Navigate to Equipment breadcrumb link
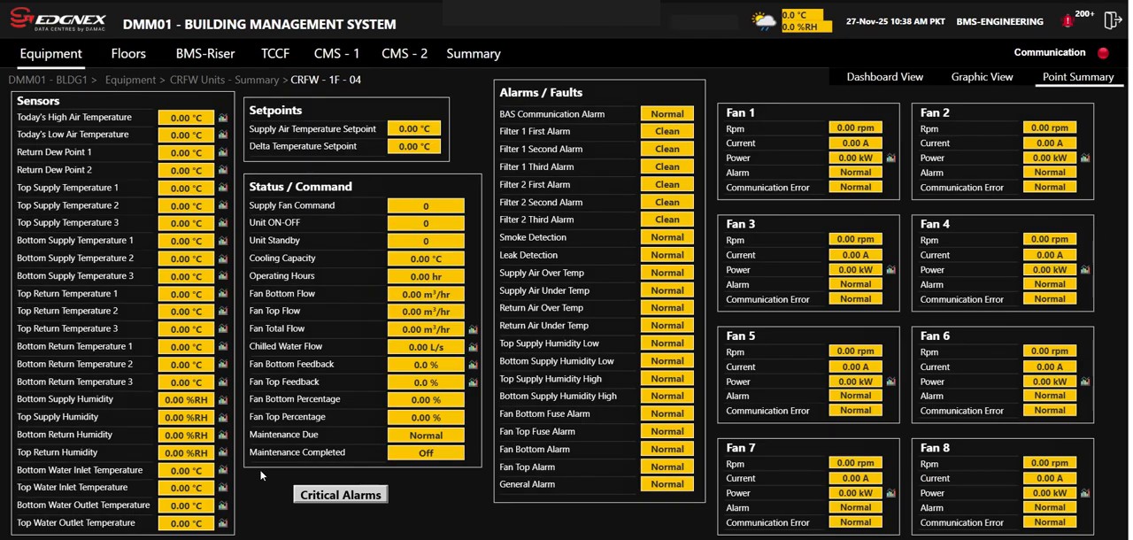The height and width of the screenshot is (540, 1133). 130,80
